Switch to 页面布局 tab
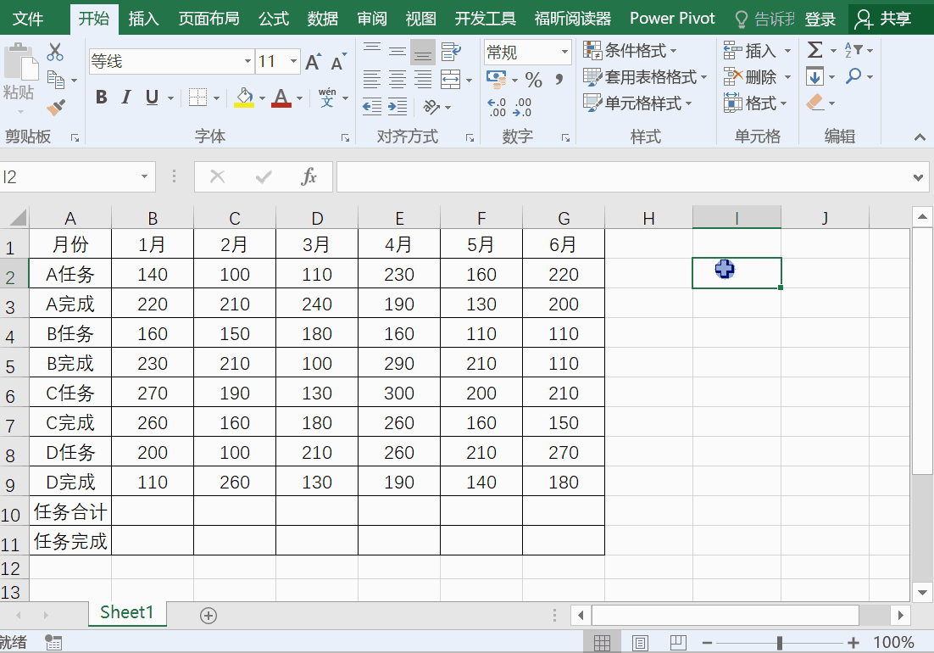Screen dimensions: 934x653 (x=208, y=19)
